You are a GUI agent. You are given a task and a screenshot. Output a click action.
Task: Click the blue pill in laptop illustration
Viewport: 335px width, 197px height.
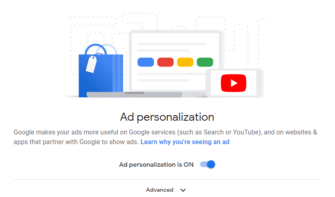click(x=146, y=62)
